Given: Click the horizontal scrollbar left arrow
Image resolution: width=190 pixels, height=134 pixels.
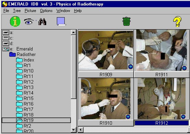Looking at the screenshot, I should pos(80,130).
